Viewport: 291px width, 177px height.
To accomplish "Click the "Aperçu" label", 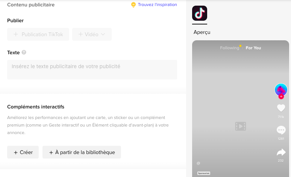I will pos(202,32).
